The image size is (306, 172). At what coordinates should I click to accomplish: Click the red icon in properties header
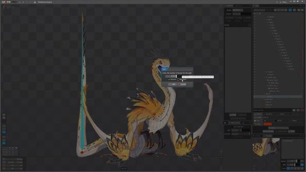click(x=302, y=110)
